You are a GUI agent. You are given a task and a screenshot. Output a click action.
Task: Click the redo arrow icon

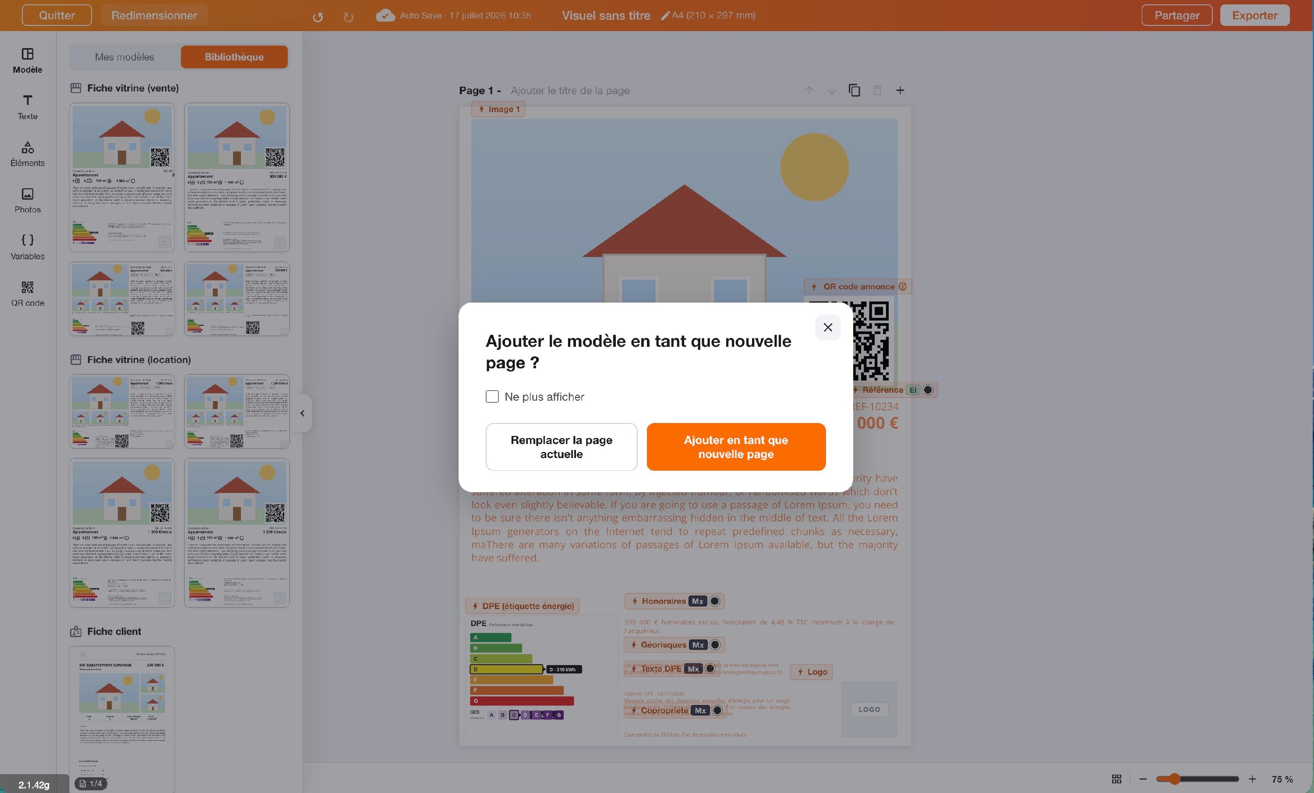pos(348,17)
